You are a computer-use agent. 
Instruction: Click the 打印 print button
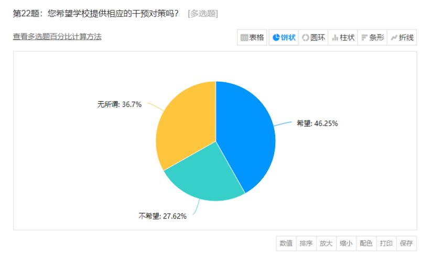(x=386, y=243)
